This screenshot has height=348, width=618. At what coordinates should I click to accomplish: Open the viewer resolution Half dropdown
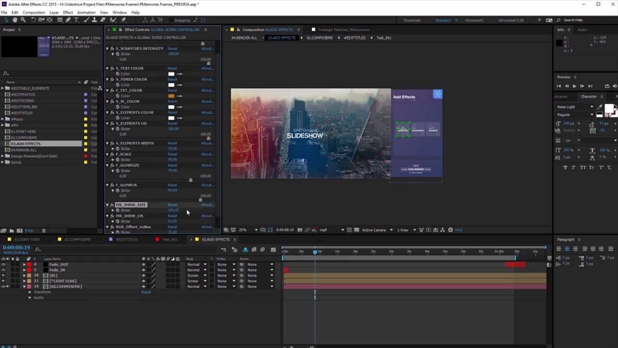coord(332,230)
